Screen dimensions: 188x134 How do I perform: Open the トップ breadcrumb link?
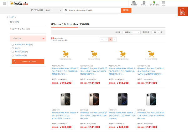click(12, 17)
